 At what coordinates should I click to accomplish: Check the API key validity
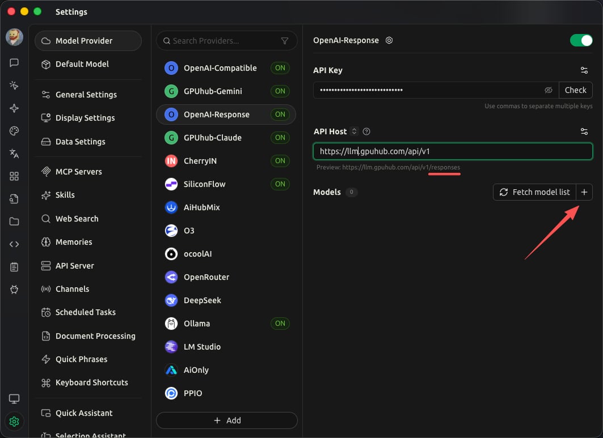pyautogui.click(x=575, y=90)
